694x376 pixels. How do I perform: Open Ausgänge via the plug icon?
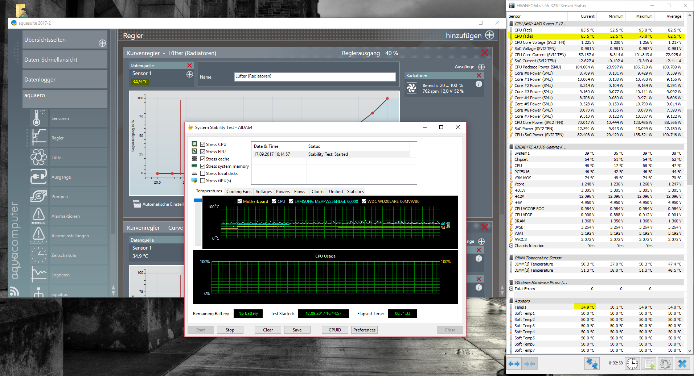click(x=38, y=177)
